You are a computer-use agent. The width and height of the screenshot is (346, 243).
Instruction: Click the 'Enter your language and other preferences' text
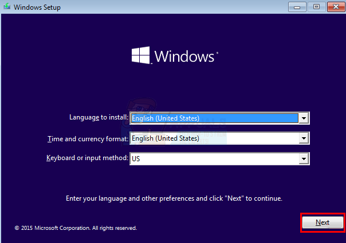(x=174, y=198)
